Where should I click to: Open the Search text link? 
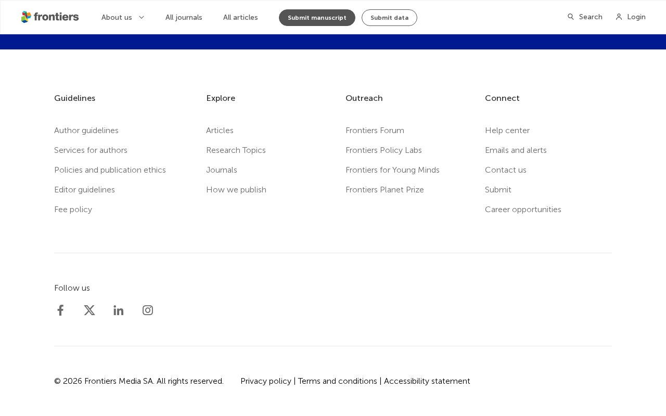(591, 17)
